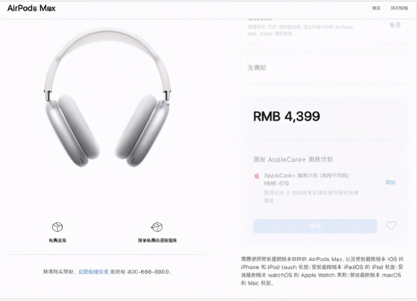Click the AppleCare+ service plan heading
The image size is (417, 301).
coord(293,159)
